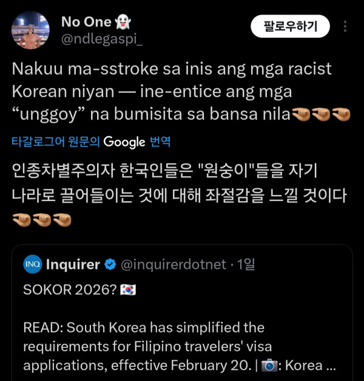Open the three-dot more options menu
This screenshot has width=364, height=381.
click(345, 27)
